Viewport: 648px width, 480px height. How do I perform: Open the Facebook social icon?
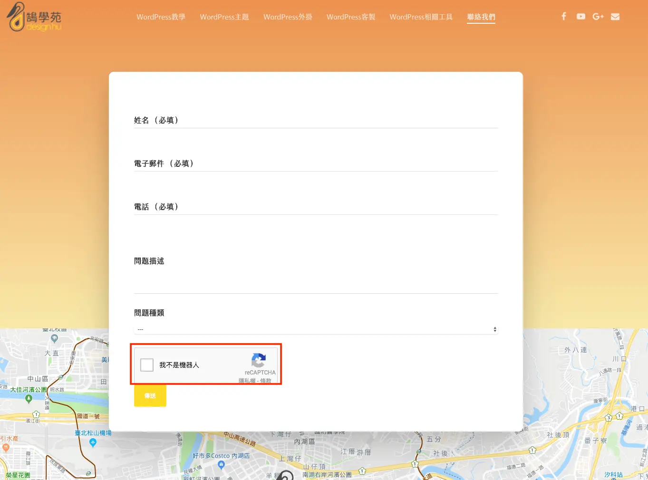564,16
